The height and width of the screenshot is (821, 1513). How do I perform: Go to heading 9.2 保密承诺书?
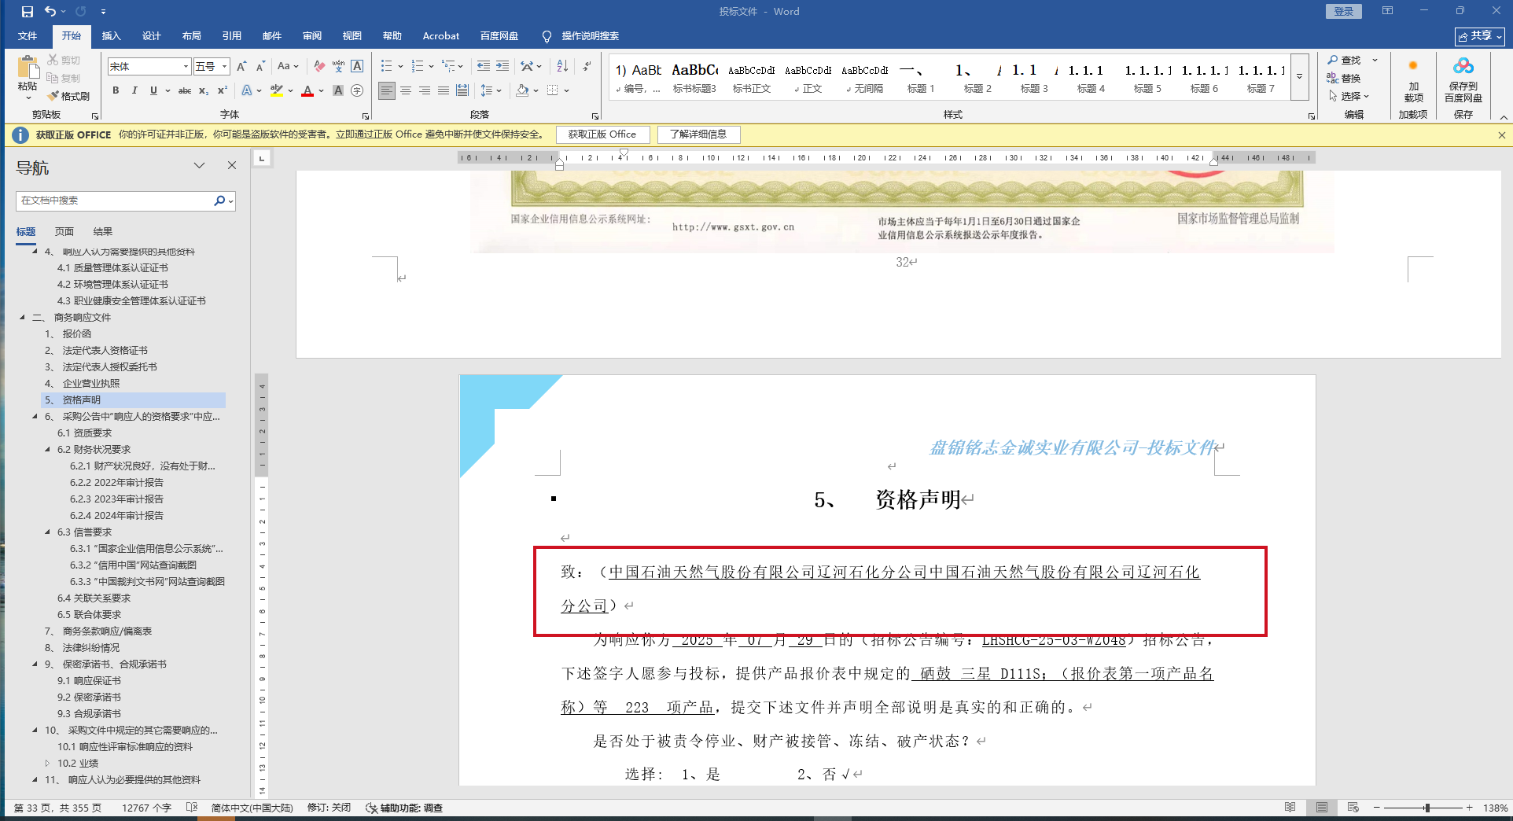89,698
